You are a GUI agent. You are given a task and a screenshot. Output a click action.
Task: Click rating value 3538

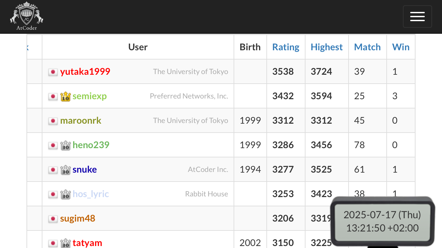click(x=283, y=71)
